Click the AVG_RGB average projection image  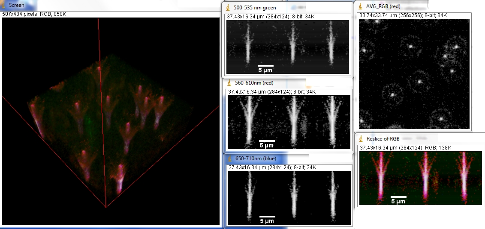coord(413,74)
